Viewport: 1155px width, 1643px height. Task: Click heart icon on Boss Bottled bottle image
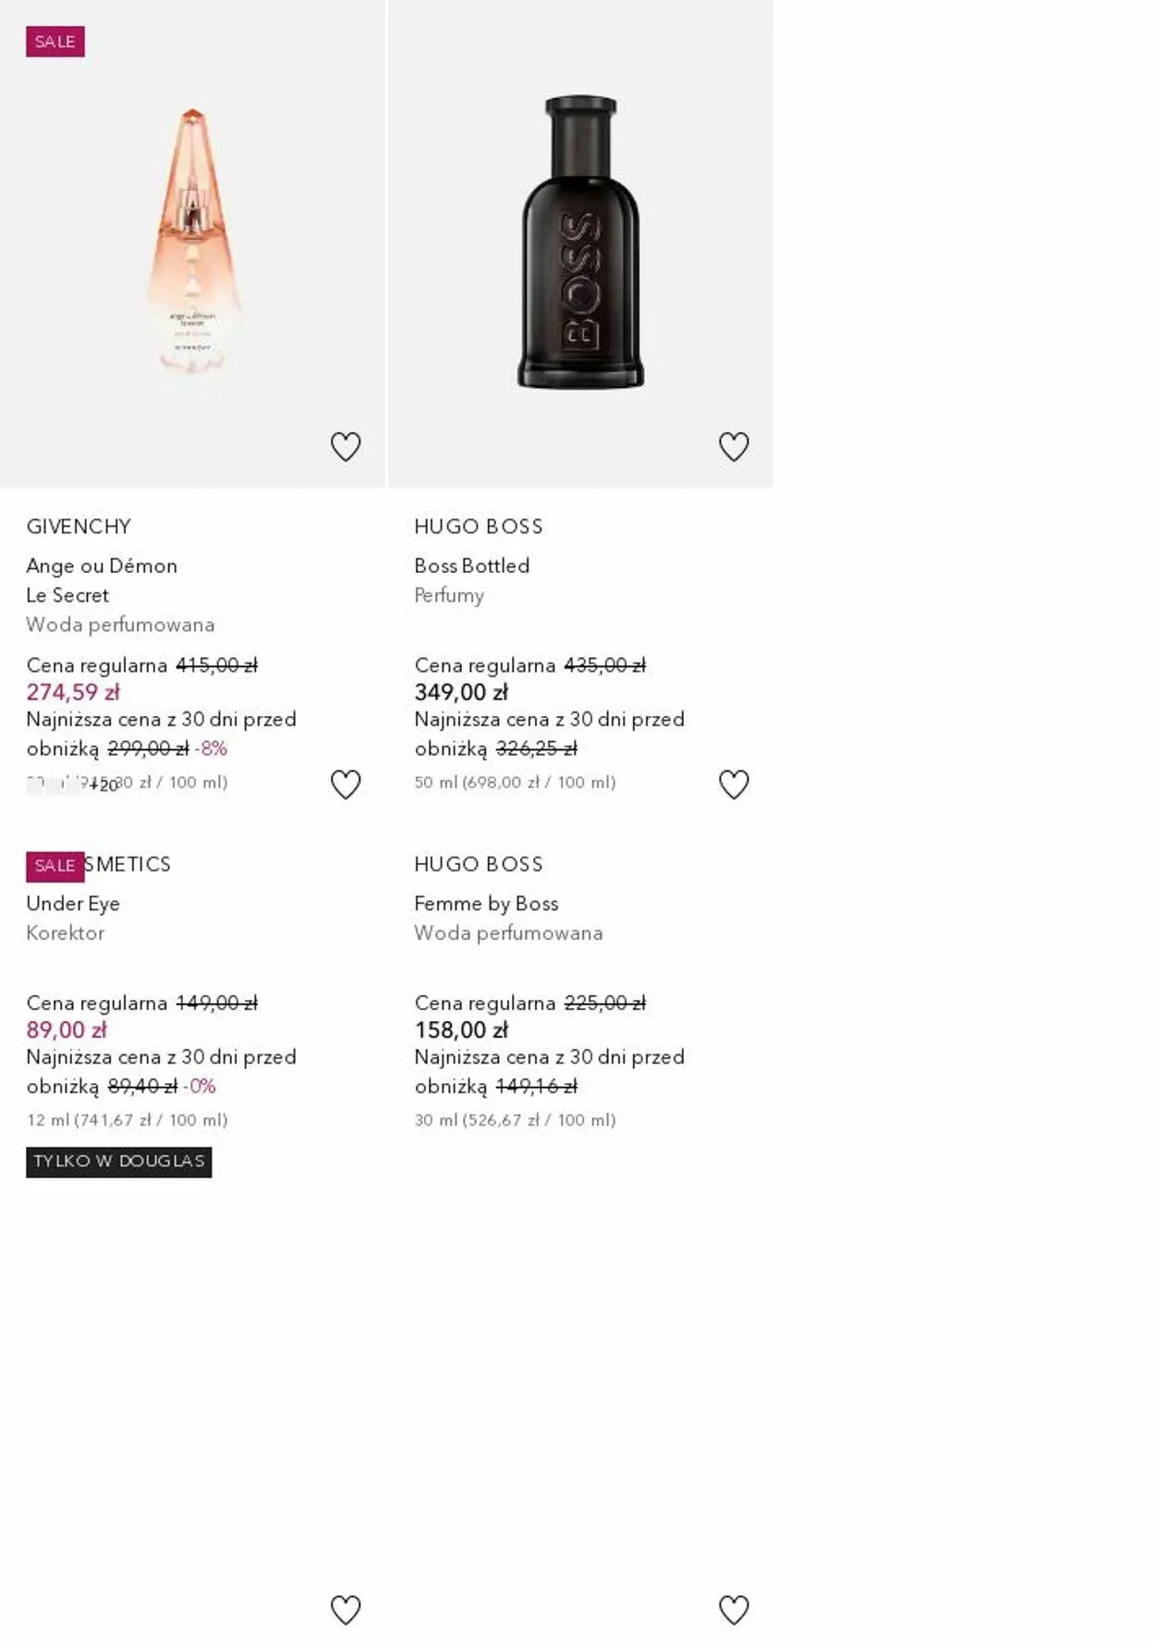click(734, 447)
